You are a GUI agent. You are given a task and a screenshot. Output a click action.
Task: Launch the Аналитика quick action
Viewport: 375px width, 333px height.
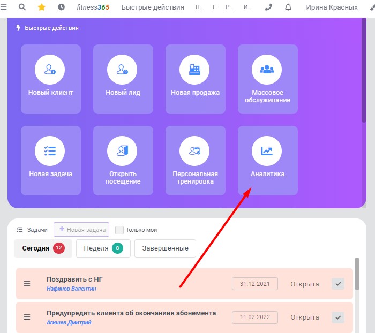point(268,161)
